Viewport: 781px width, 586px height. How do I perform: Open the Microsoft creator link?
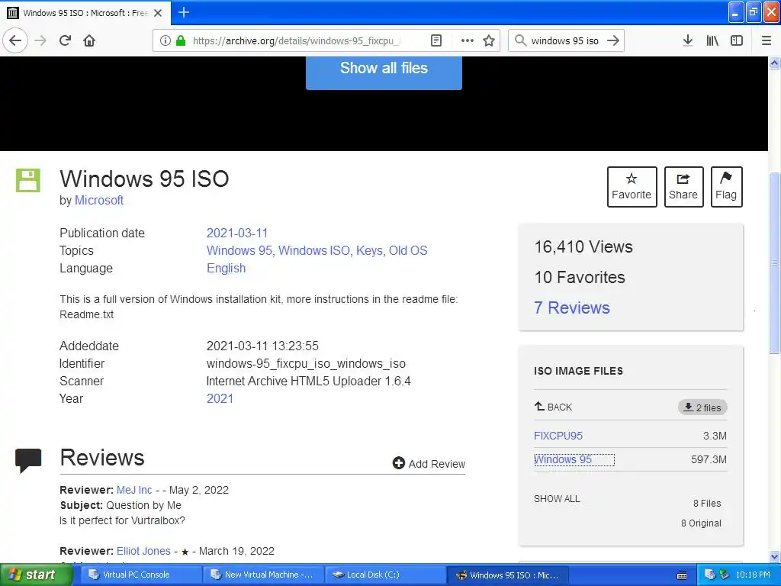(x=99, y=201)
